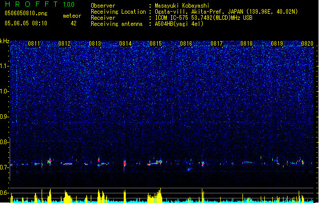This screenshot has height=203, width=319.
Task: Click the faint echo below 0.7 kHz near 0816
Action: pos(189,169)
